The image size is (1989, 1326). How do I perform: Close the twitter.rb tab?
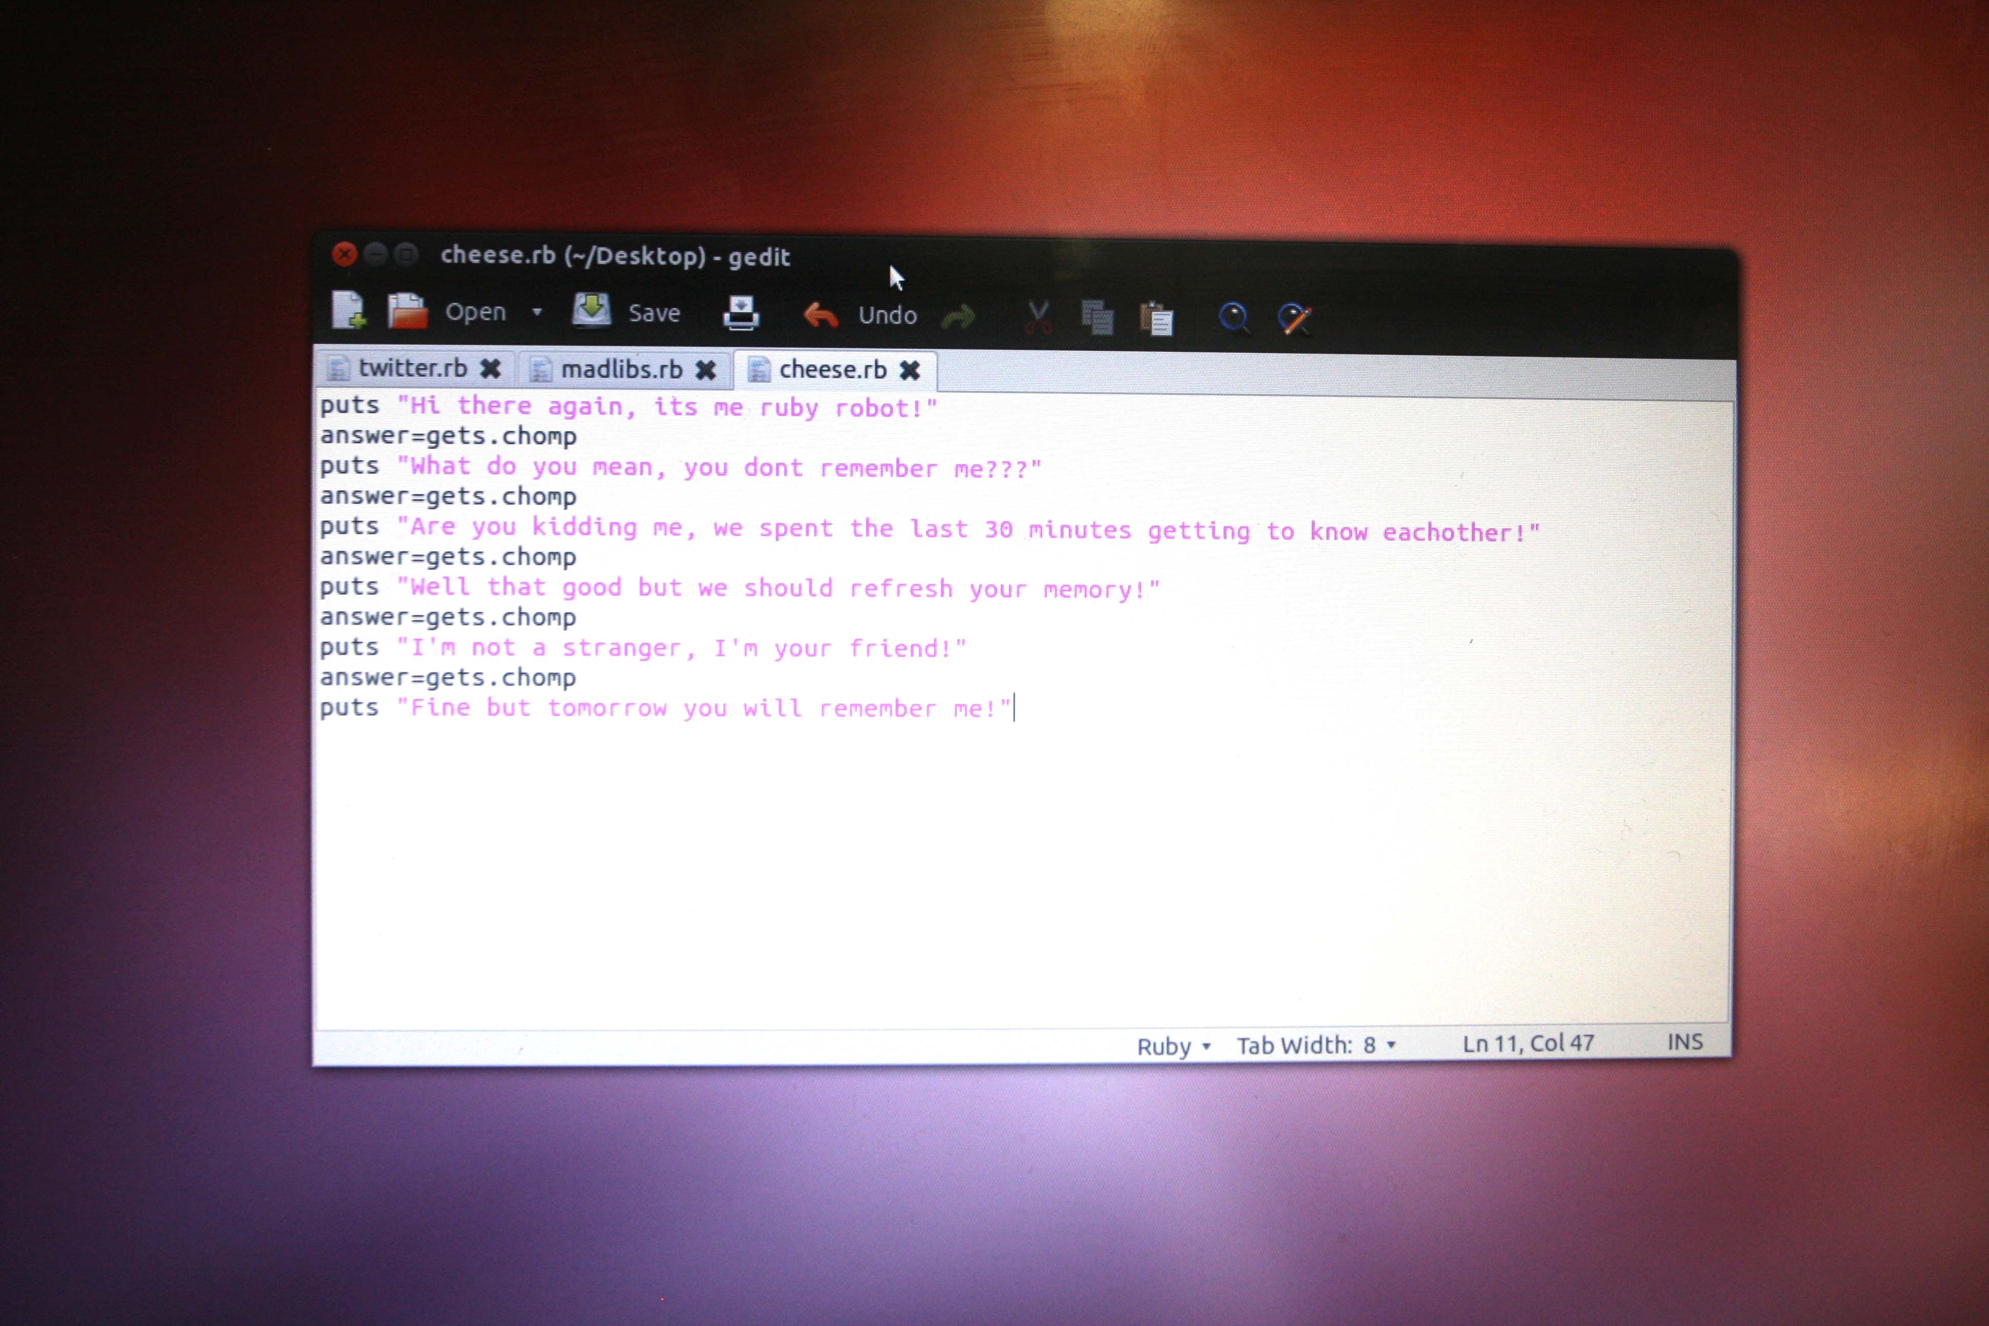(x=491, y=369)
